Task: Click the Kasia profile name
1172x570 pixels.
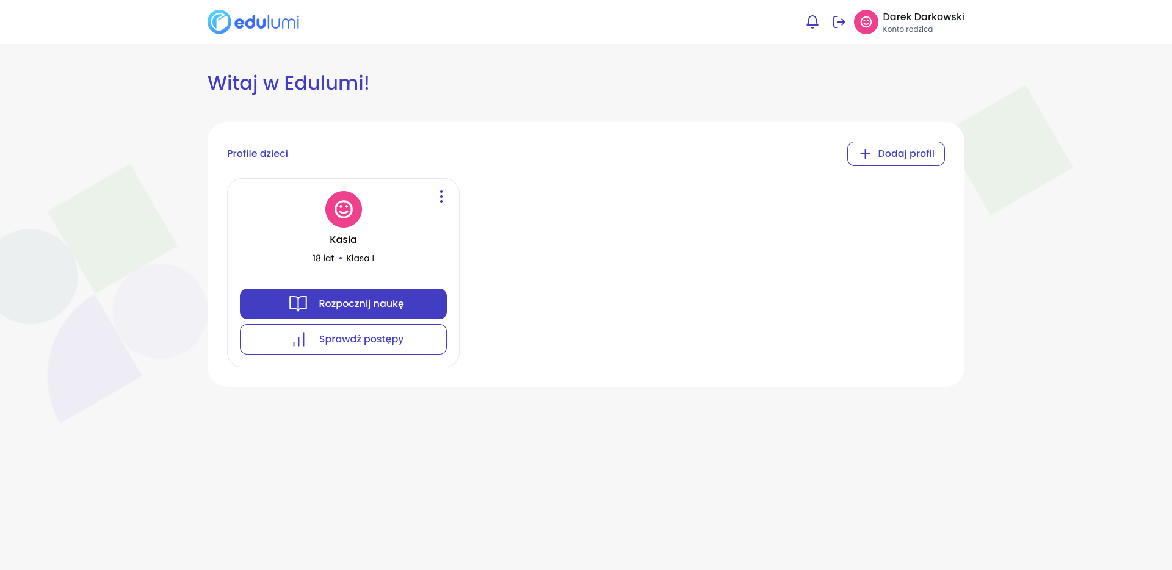Action: (343, 240)
